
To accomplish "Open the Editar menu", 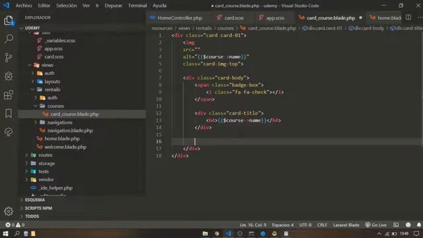I will pos(44,5).
